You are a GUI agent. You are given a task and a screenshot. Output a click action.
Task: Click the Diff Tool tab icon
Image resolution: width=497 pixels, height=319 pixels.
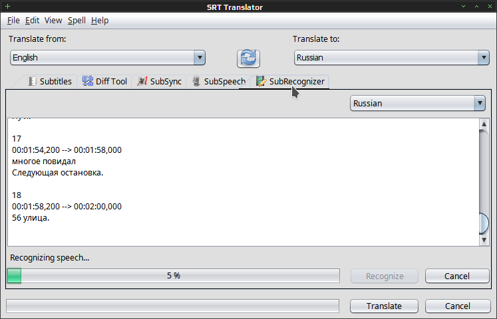(88, 81)
